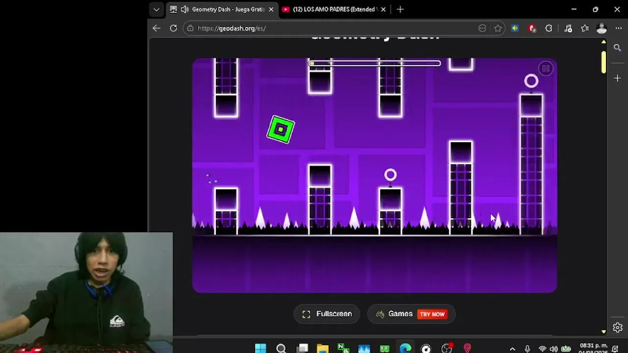The width and height of the screenshot is (628, 353).
Task: Mute the Geometry Dash tab audio
Action: 184,9
